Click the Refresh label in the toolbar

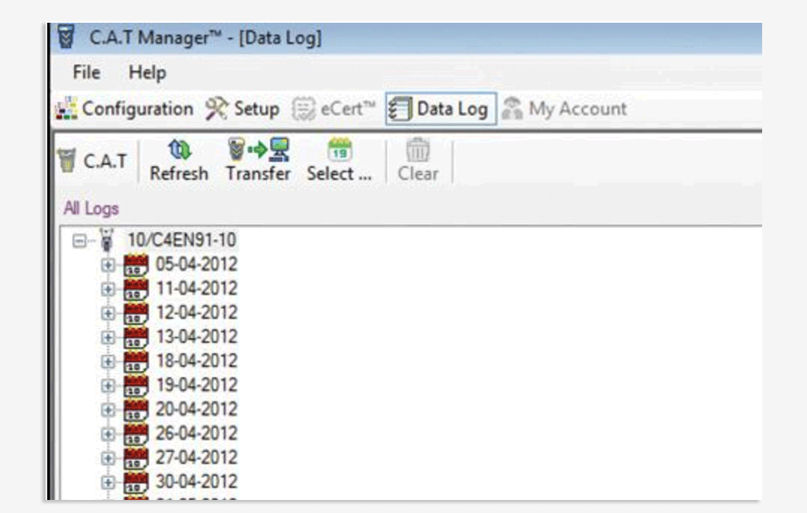point(179,173)
